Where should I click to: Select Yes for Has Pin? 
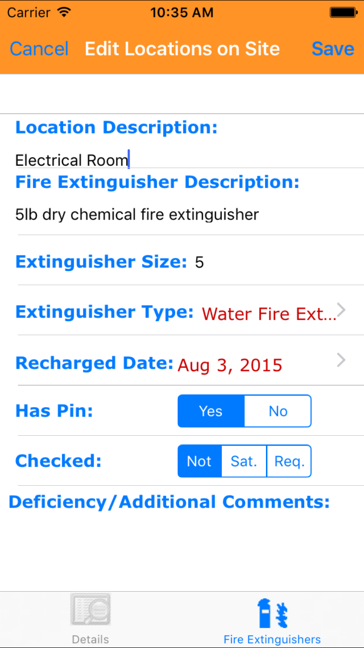211,411
